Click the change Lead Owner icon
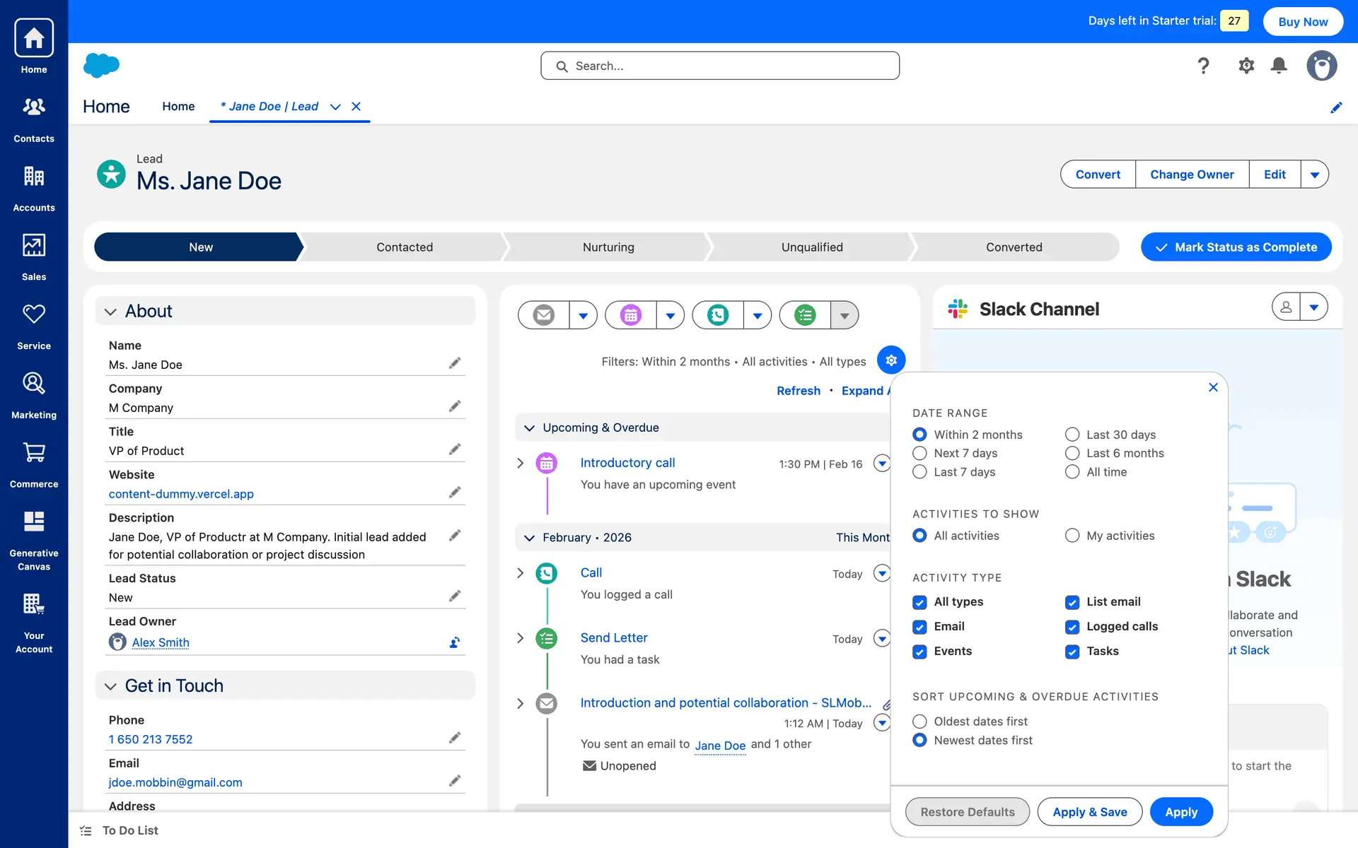1358x848 pixels. [x=455, y=642]
